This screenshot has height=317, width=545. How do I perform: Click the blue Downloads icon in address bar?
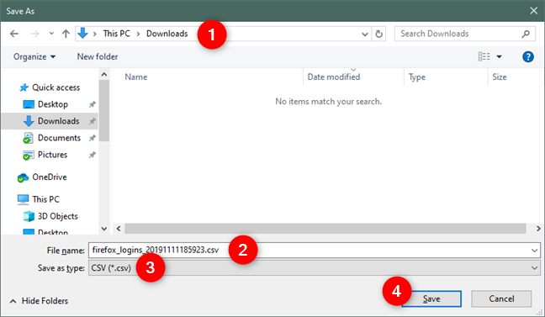82,34
